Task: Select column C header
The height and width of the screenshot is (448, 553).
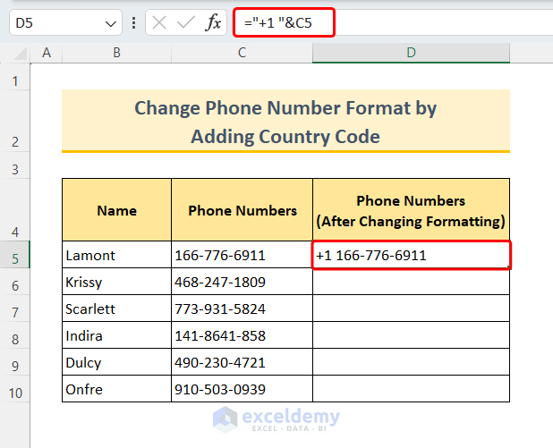Action: [x=242, y=53]
